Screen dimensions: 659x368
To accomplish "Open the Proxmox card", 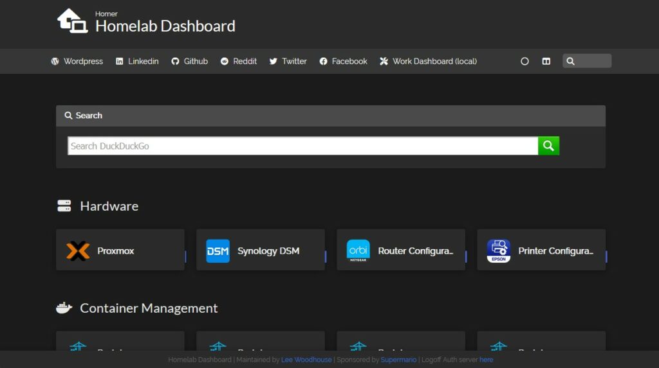I will (120, 250).
